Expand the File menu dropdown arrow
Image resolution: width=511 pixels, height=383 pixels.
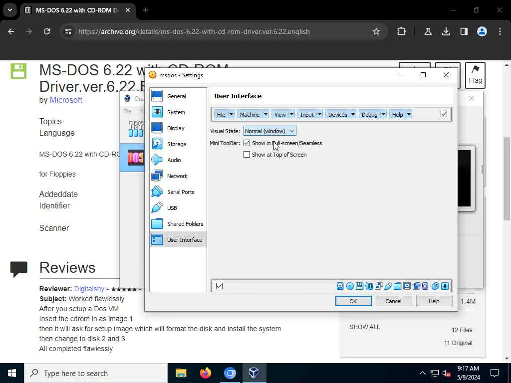[x=231, y=114]
